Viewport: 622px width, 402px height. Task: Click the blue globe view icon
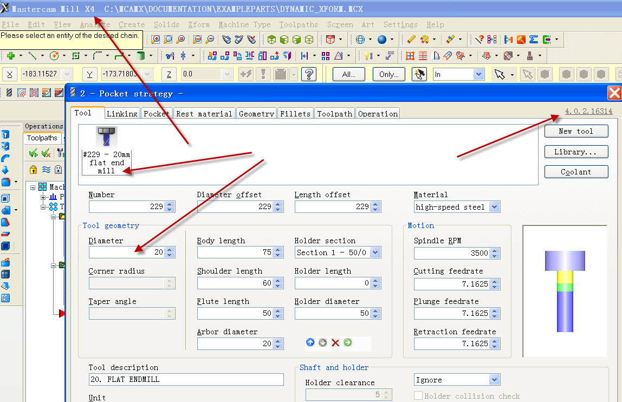(x=360, y=40)
